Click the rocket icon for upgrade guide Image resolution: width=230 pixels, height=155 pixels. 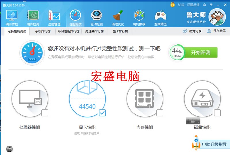(x=196, y=143)
